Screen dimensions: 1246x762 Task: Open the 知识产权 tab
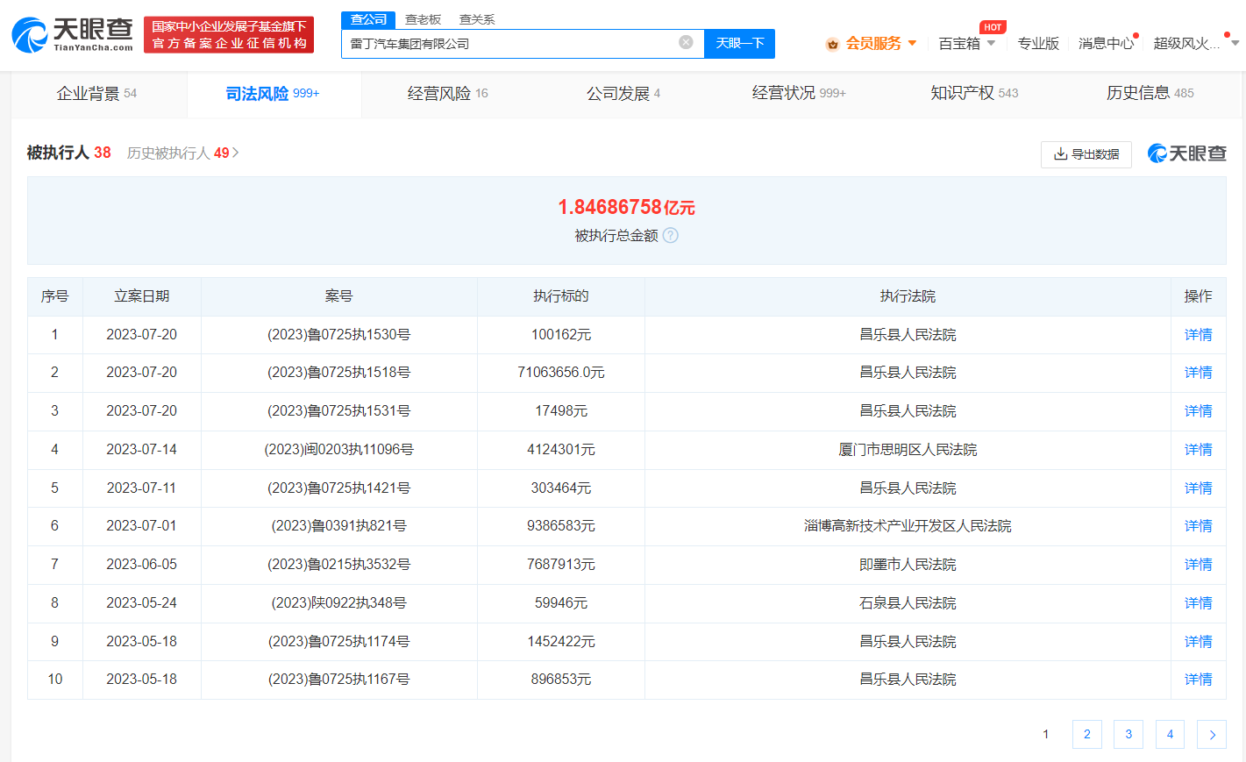pos(974,94)
